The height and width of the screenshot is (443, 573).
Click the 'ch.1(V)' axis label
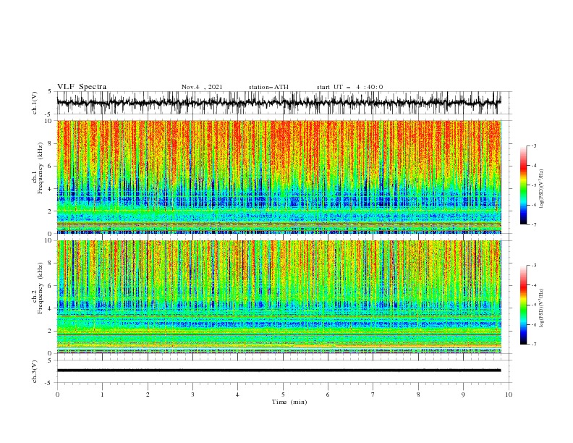[x=35, y=103]
